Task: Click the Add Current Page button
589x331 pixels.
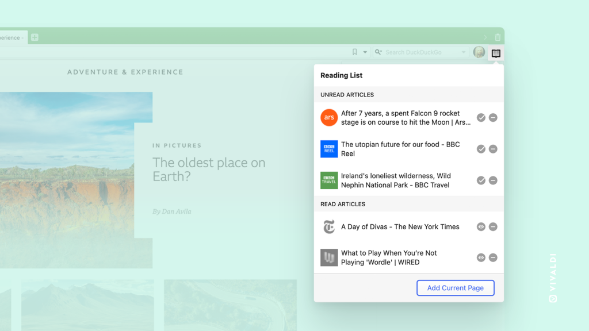Action: pos(455,288)
